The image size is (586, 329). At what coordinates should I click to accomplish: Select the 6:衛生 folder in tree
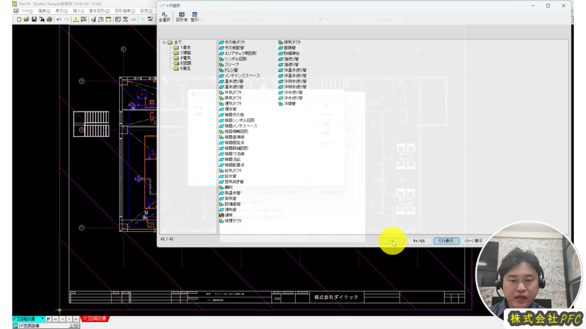click(185, 69)
